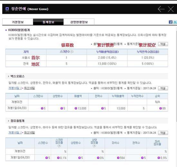Image resolution: width=177 pixels, height=167 pixels.
Task: Expand the 박스오피스 section chevron
Action: coord(8,76)
